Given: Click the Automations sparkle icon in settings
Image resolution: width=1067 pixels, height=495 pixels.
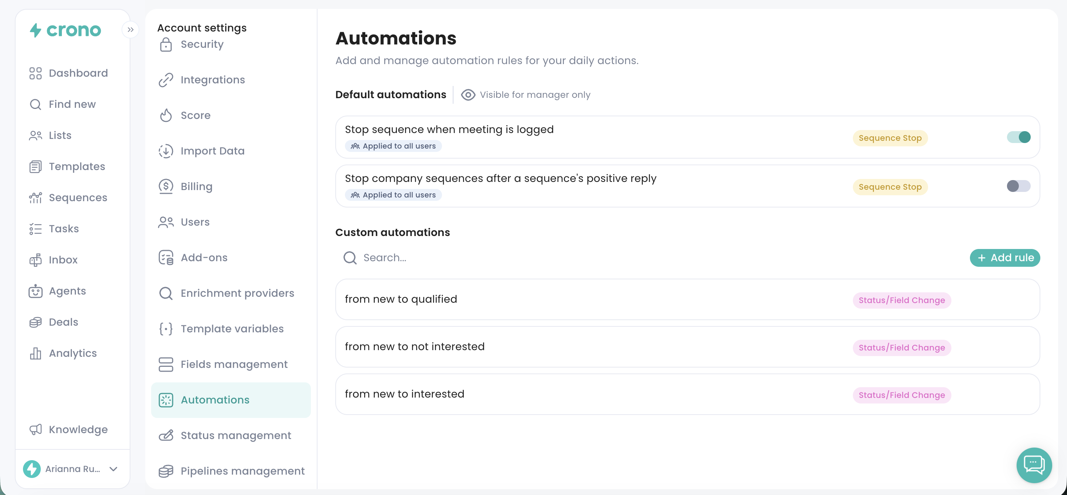Looking at the screenshot, I should 166,400.
